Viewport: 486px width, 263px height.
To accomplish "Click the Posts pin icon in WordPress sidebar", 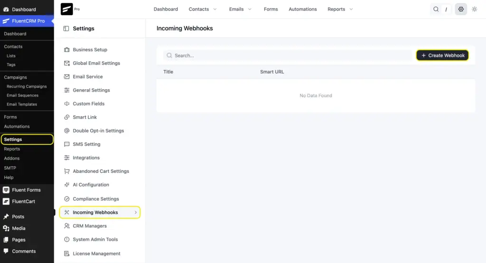I will tap(6, 216).
